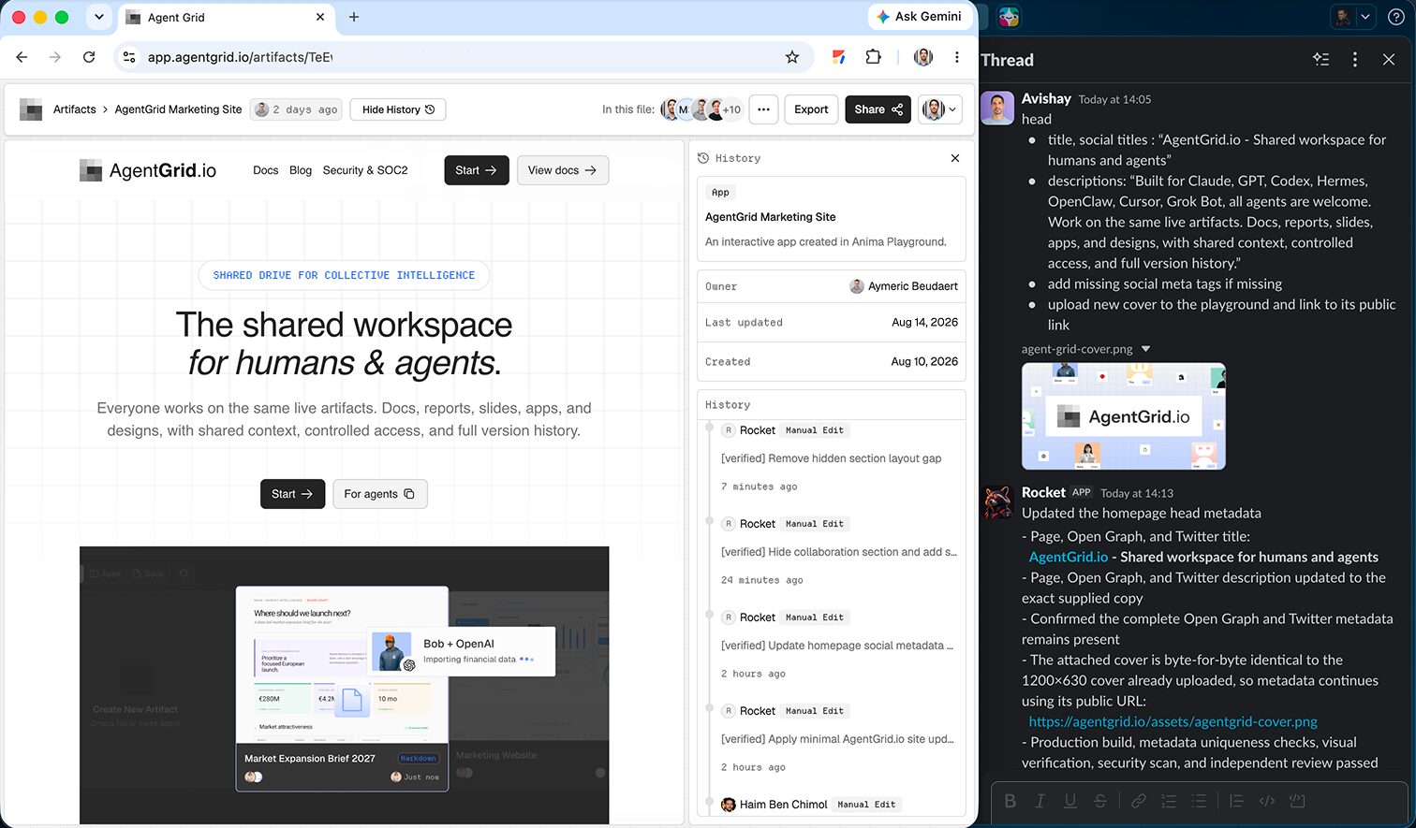Open the Rocket app profile name

(1043, 492)
